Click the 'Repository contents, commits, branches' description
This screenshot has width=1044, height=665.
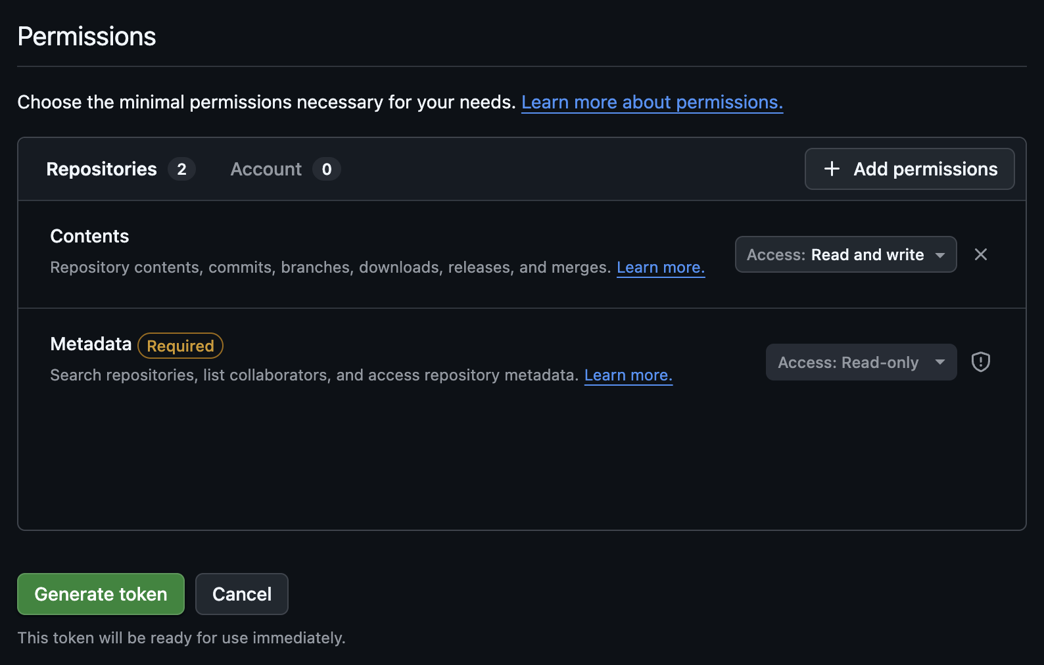click(x=331, y=267)
